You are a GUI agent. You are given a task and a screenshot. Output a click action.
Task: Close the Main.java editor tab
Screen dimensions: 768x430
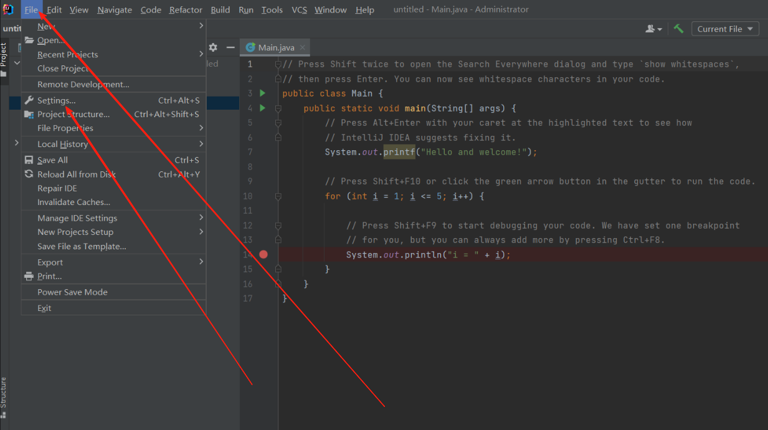point(302,47)
